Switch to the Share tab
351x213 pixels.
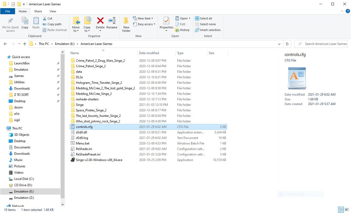pos(38,11)
